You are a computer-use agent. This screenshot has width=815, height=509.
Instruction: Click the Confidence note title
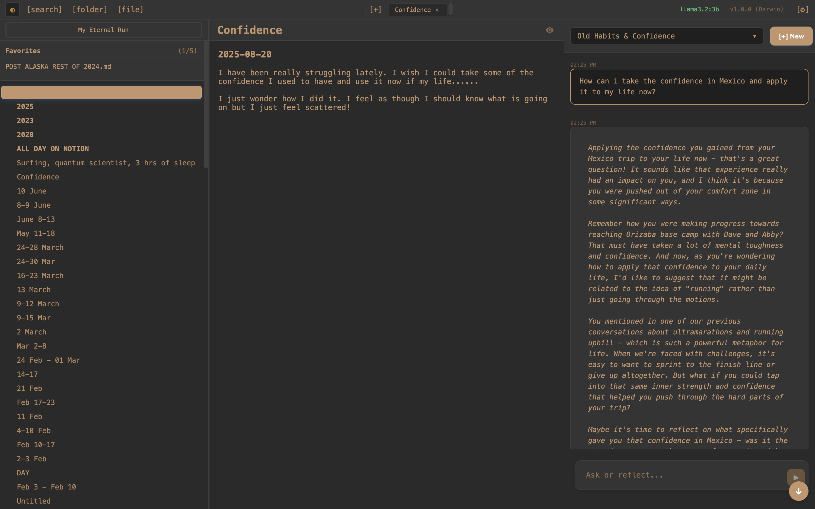tap(250, 30)
